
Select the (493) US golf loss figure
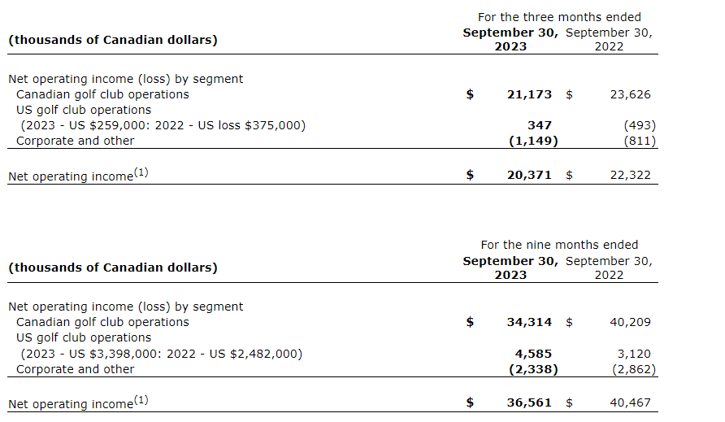point(639,125)
